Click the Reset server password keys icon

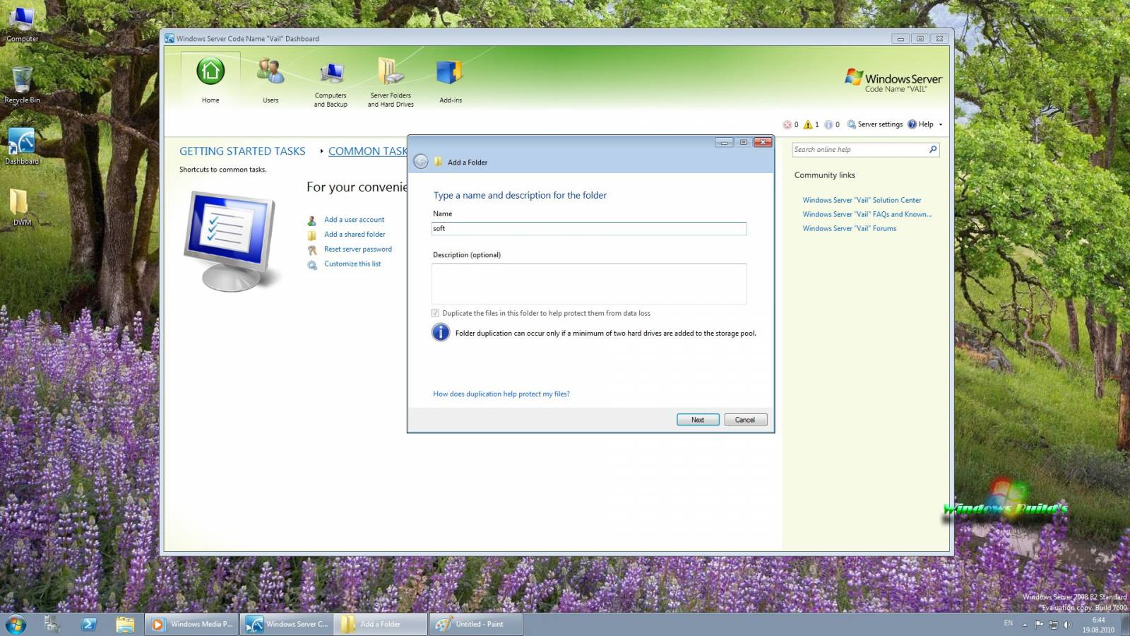311,250
